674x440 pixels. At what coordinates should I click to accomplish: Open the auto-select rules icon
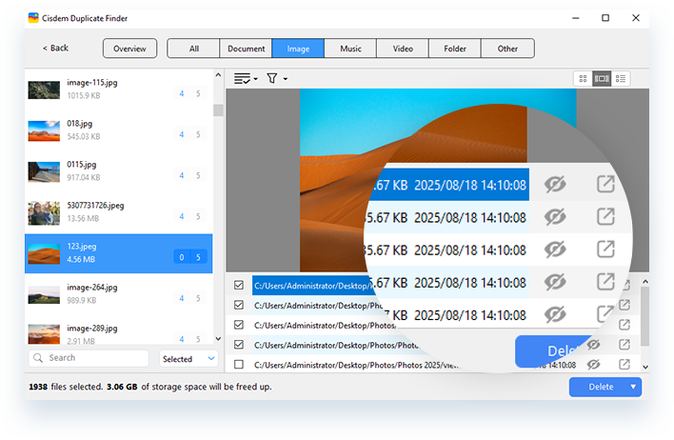click(242, 79)
